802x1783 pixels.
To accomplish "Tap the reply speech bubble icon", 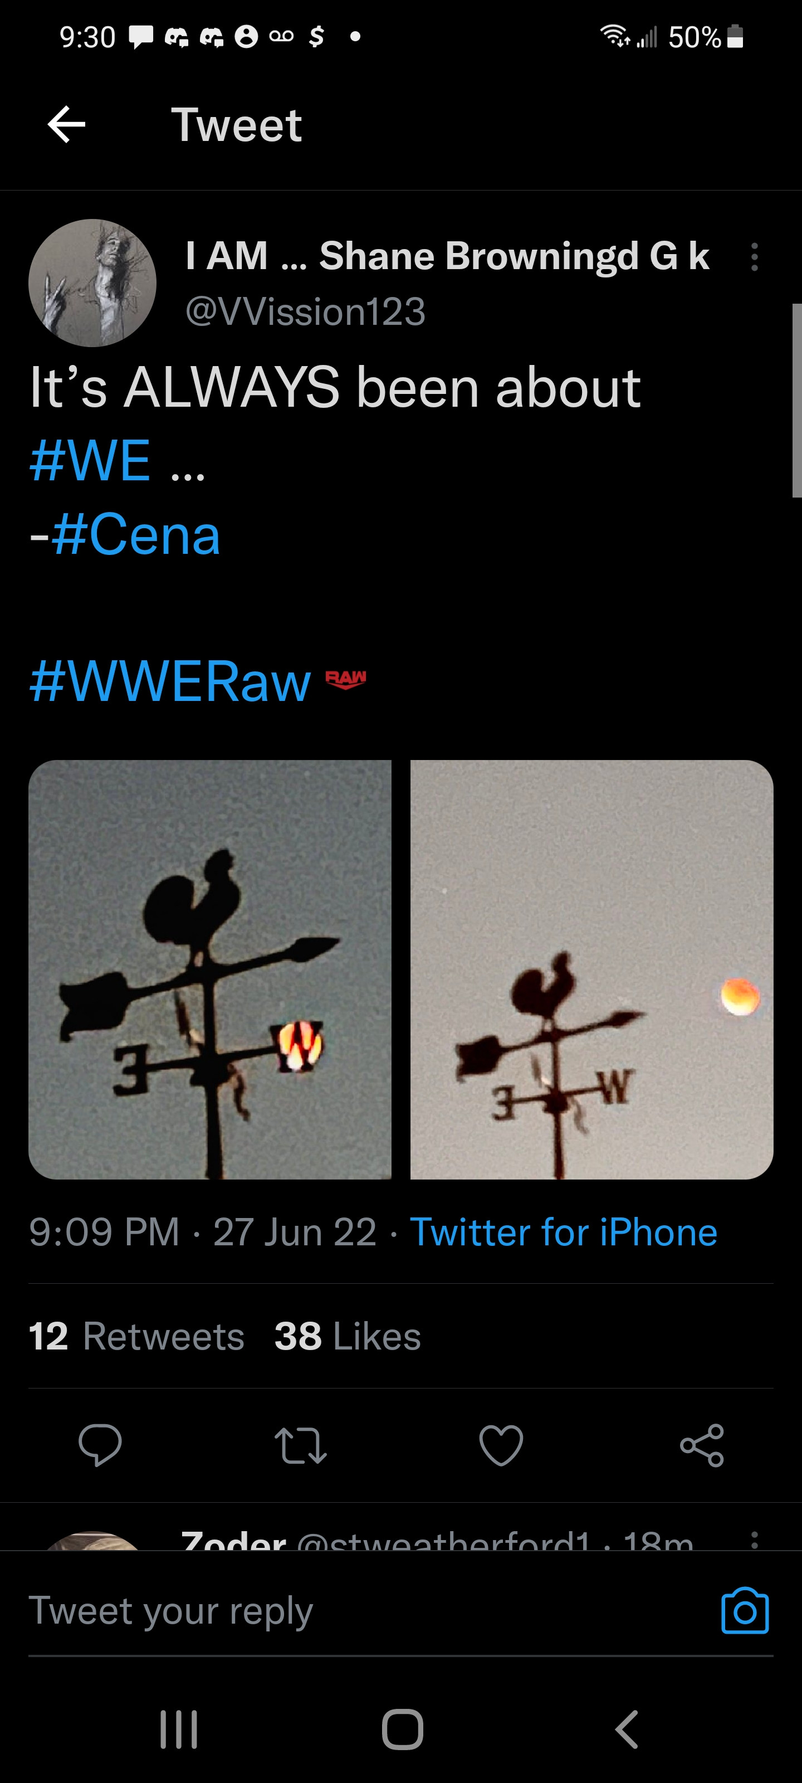I will pyautogui.click(x=100, y=1445).
